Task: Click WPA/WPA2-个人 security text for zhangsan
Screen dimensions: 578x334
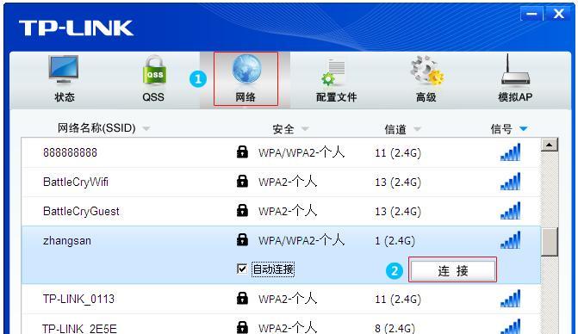Action: [x=301, y=240]
